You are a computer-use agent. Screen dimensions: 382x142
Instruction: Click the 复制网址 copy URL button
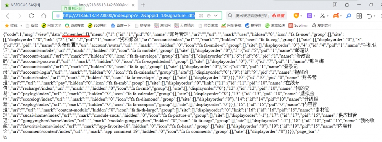tap(73, 8)
